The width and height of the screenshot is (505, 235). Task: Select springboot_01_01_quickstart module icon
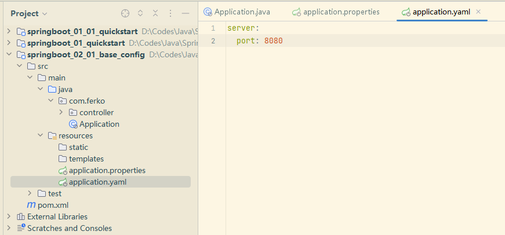click(21, 31)
